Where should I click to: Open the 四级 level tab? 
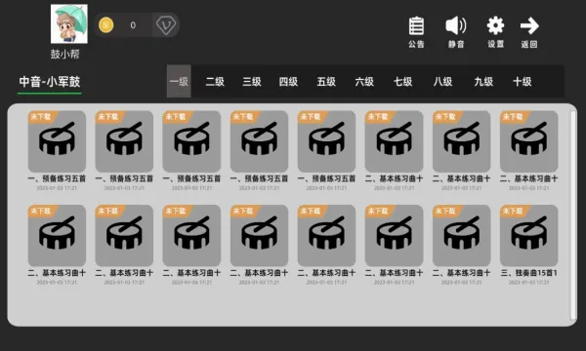point(288,81)
